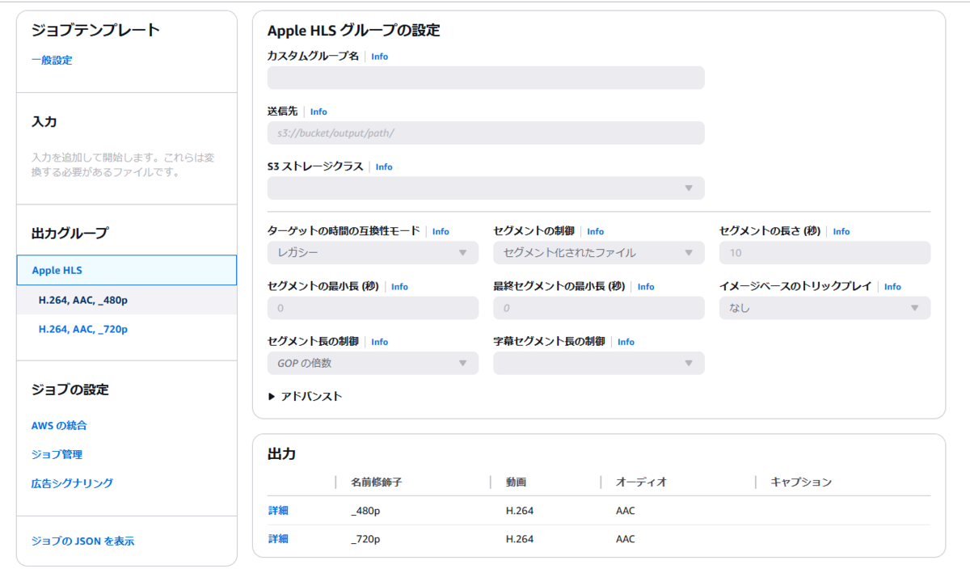The image size is (970, 573).
Task: Click the オーディオ column header
Action: [x=642, y=482]
